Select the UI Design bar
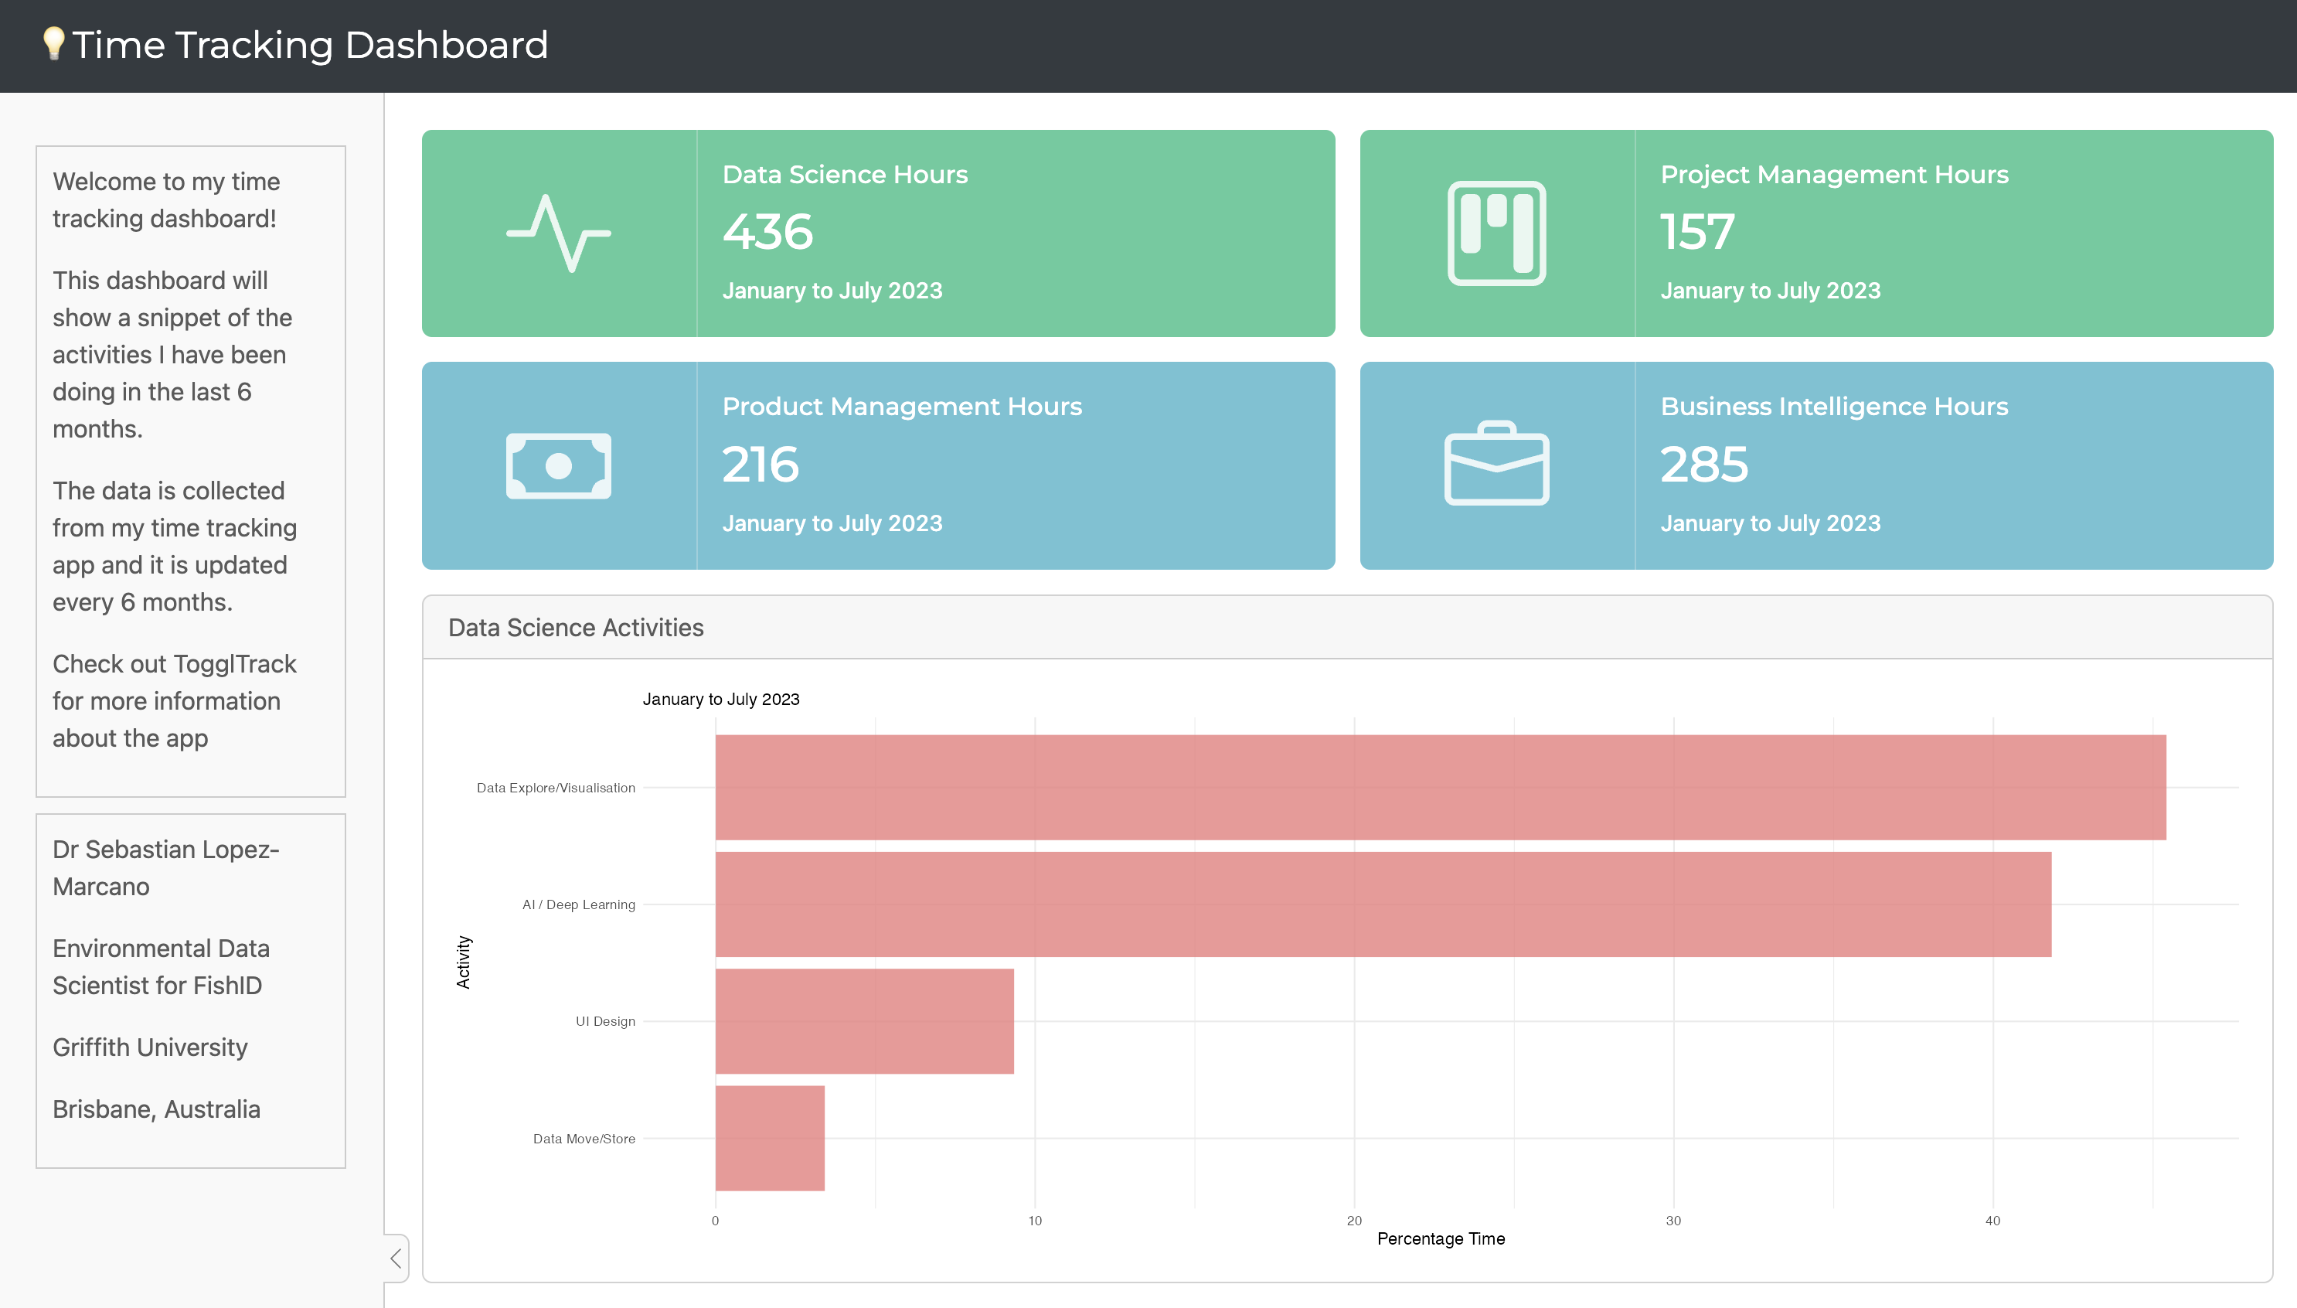This screenshot has height=1308, width=2297. click(864, 1020)
